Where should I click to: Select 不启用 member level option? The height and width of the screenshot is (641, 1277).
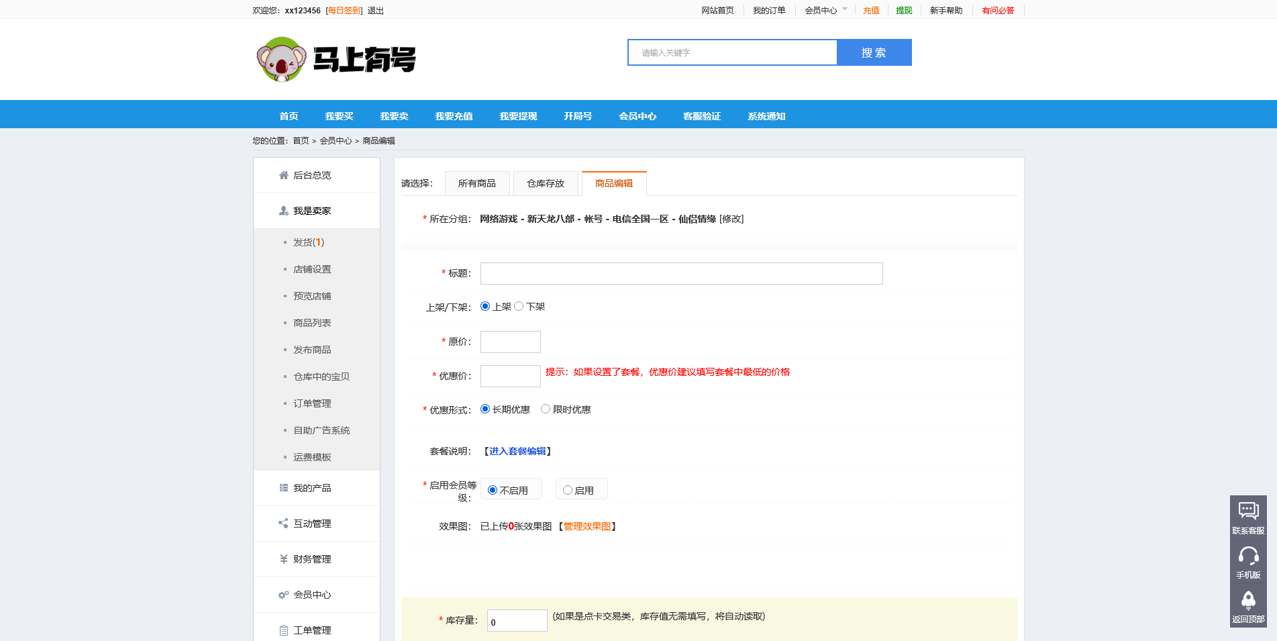493,490
